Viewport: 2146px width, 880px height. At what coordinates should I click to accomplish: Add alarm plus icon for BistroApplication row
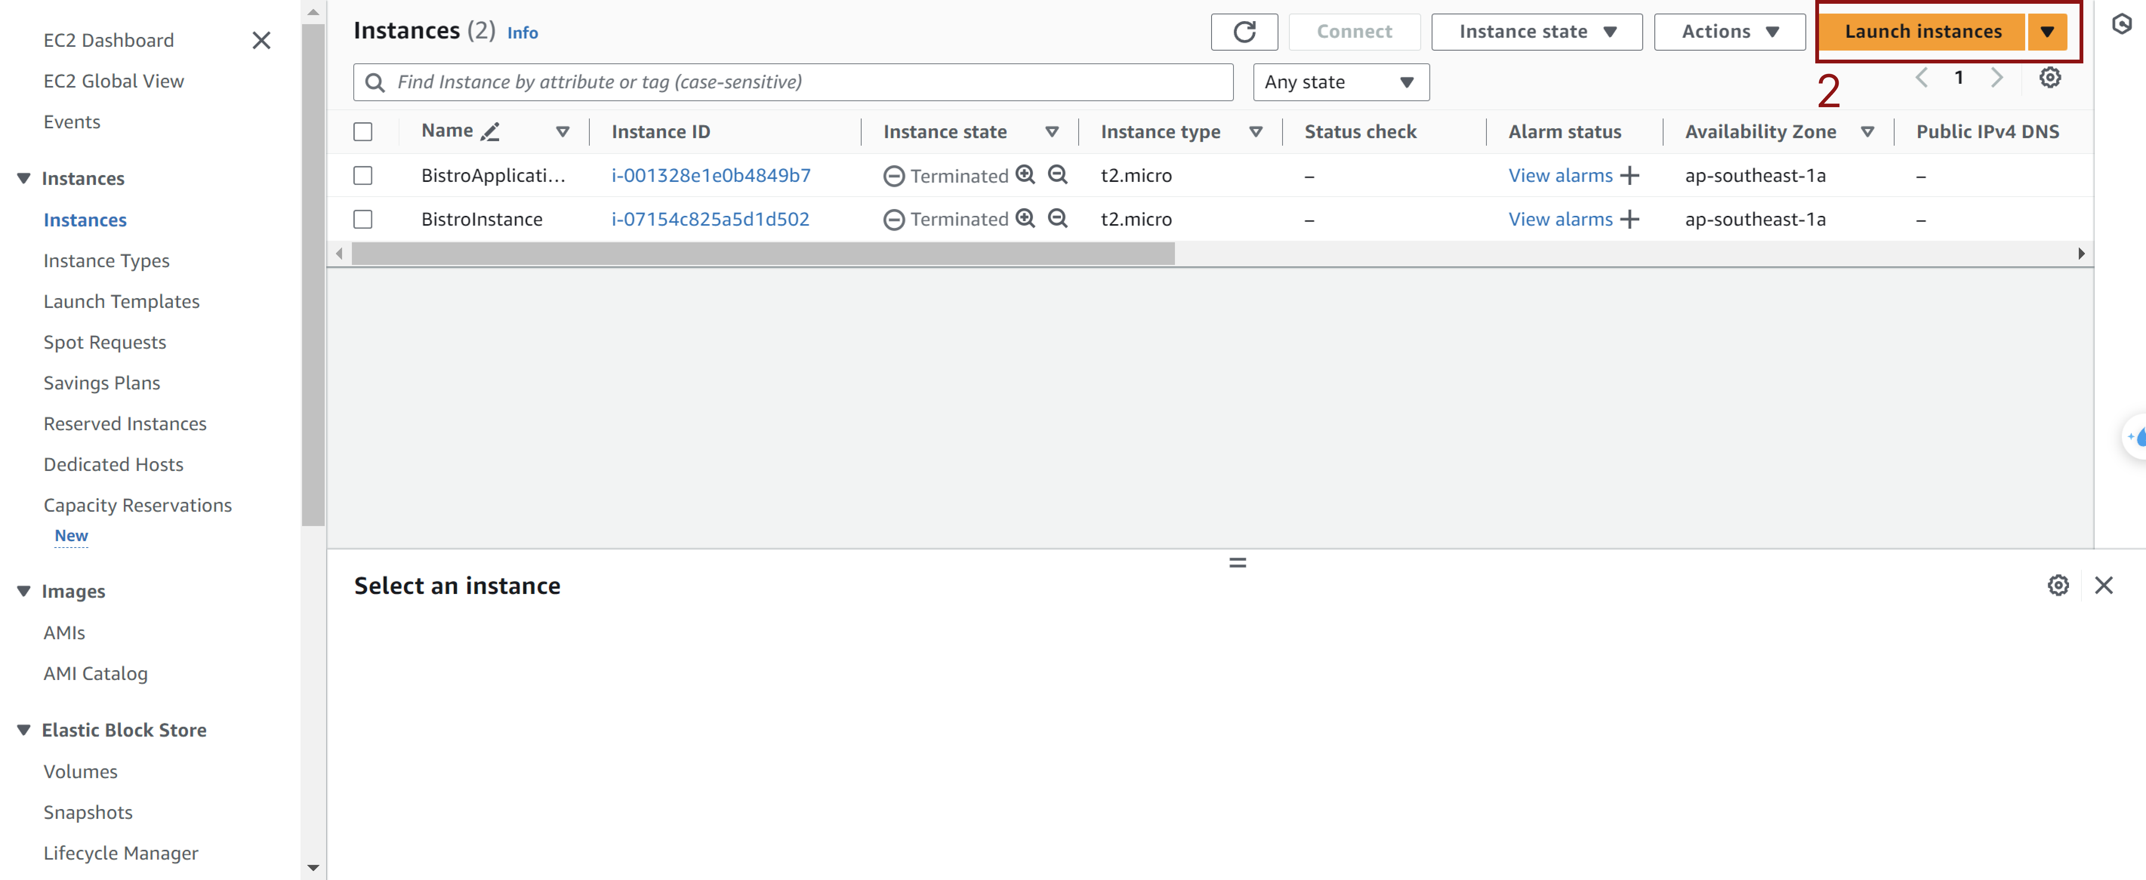click(1630, 176)
